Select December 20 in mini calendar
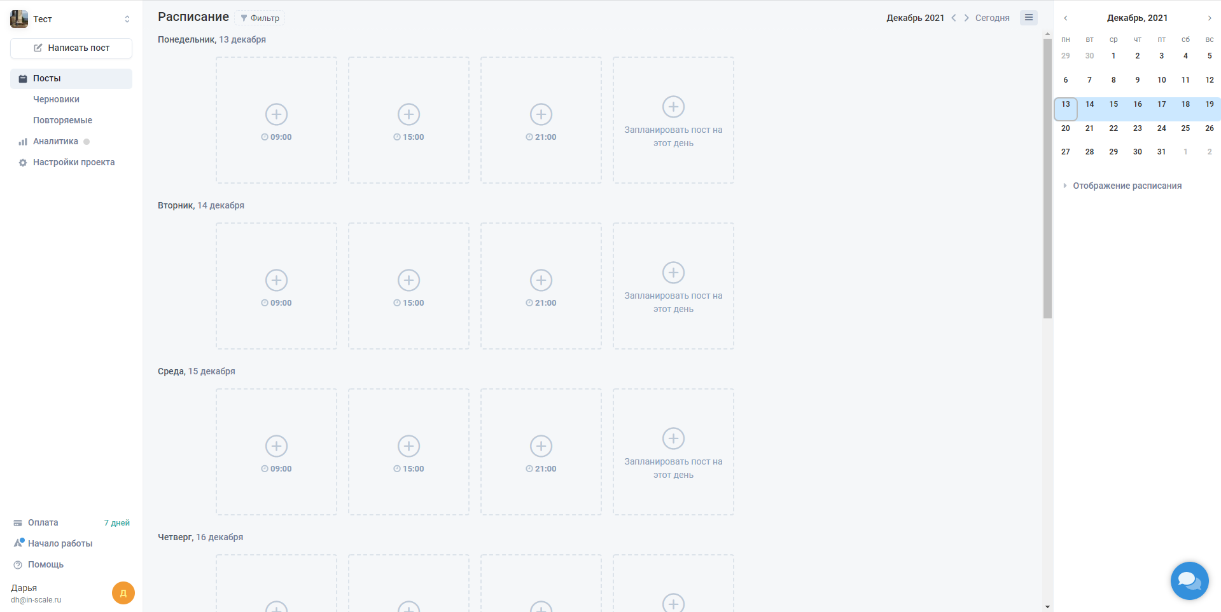The height and width of the screenshot is (612, 1221). pyautogui.click(x=1066, y=128)
